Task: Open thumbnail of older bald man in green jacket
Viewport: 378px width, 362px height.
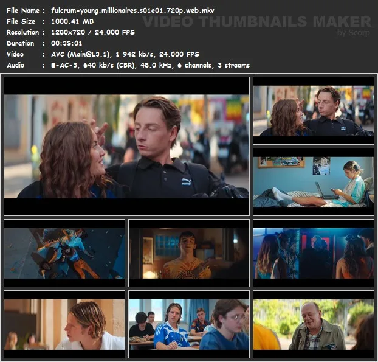Action: pos(314,324)
